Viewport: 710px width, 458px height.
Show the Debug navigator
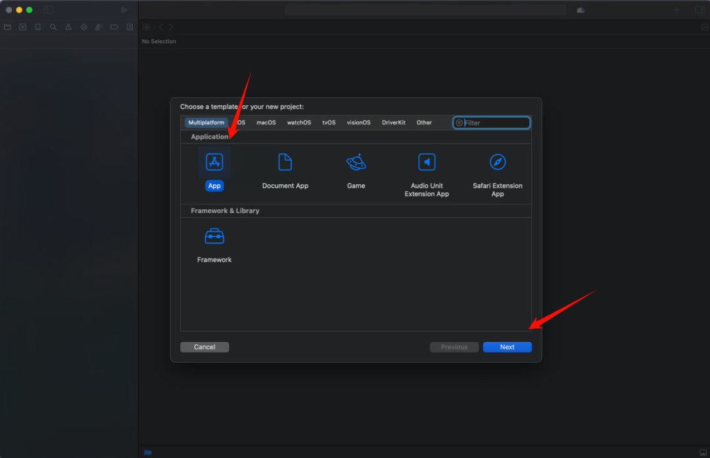(x=99, y=27)
